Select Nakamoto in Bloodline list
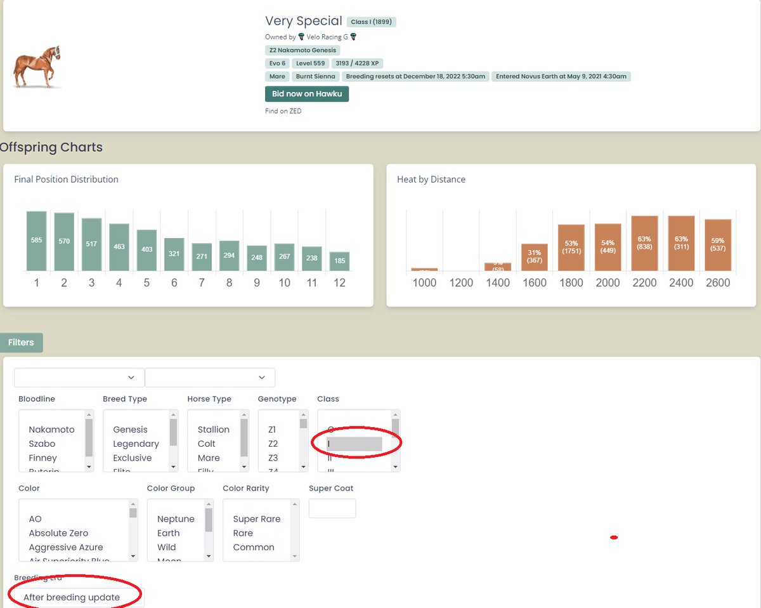This screenshot has width=761, height=608. [x=51, y=430]
